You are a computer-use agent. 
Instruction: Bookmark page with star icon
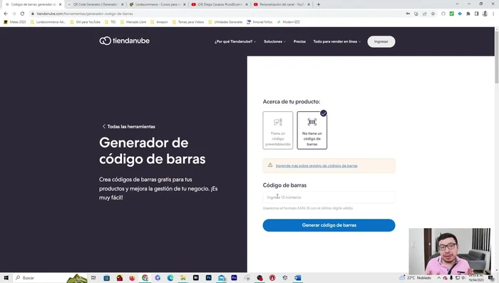[433, 14]
